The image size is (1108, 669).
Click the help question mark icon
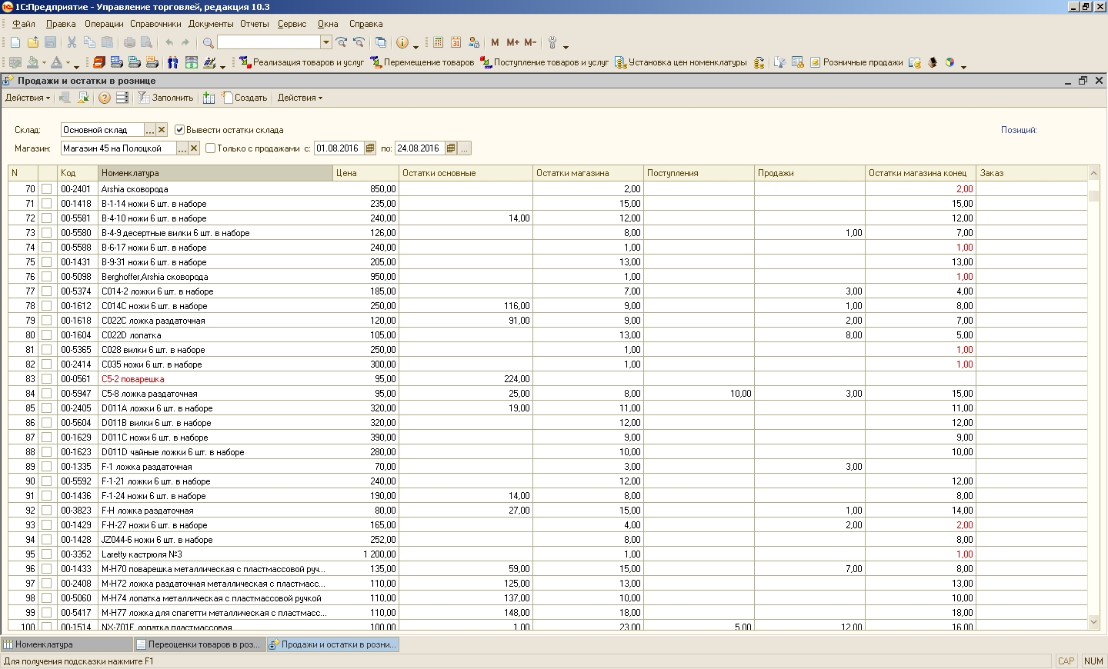(x=104, y=98)
